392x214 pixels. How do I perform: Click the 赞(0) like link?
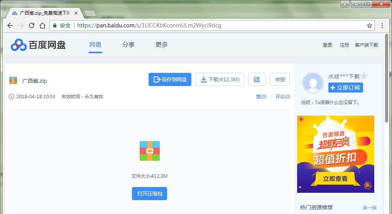tap(261, 97)
